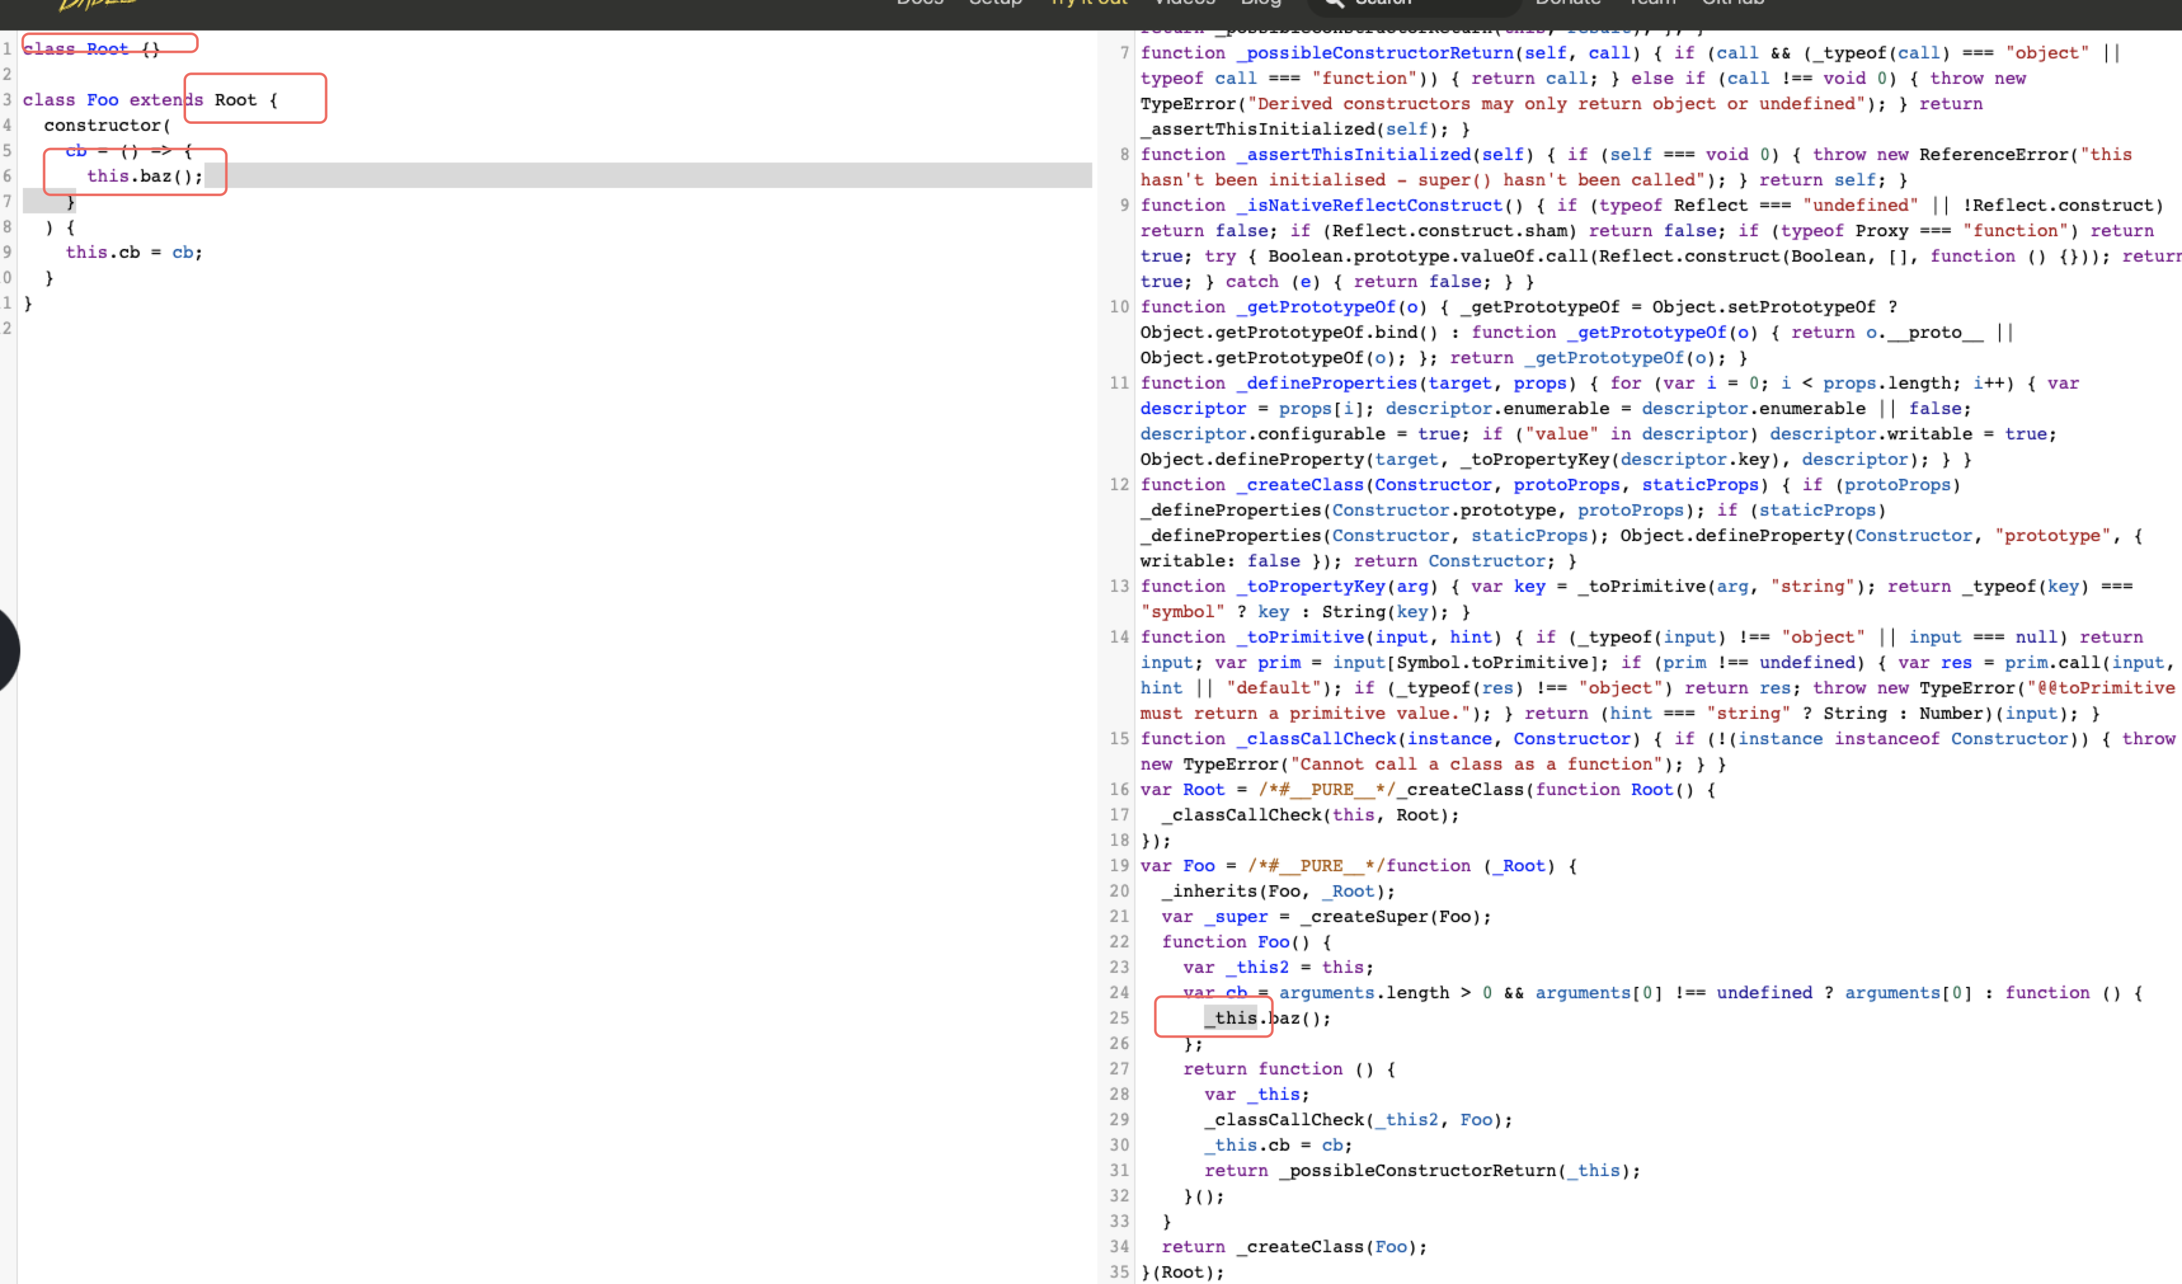
Task: Click '_this.baz();' on output line 25
Action: (x=1268, y=1018)
